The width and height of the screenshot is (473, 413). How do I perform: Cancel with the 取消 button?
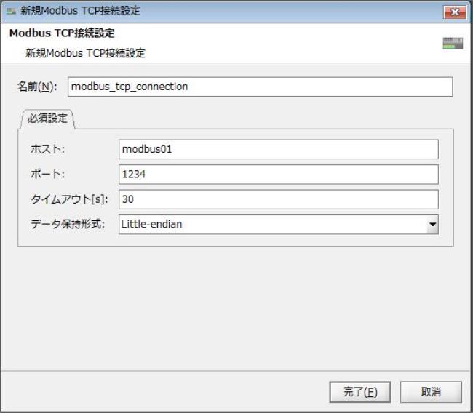(431, 392)
